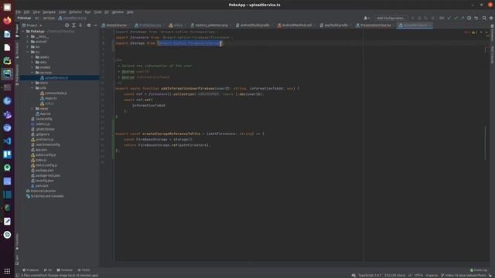Open the TODO tool window button

[84, 270]
